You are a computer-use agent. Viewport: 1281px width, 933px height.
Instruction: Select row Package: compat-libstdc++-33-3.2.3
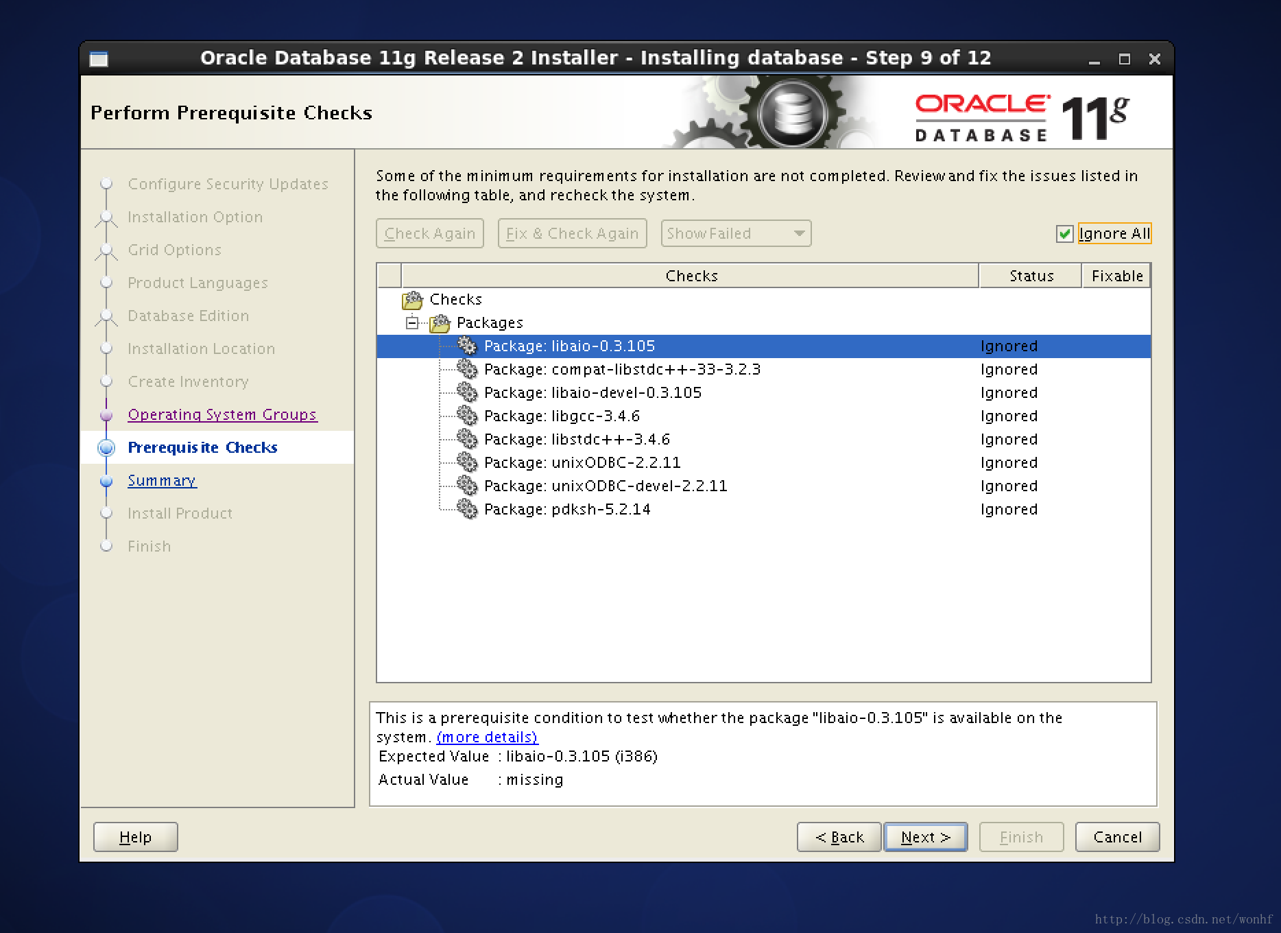click(763, 369)
